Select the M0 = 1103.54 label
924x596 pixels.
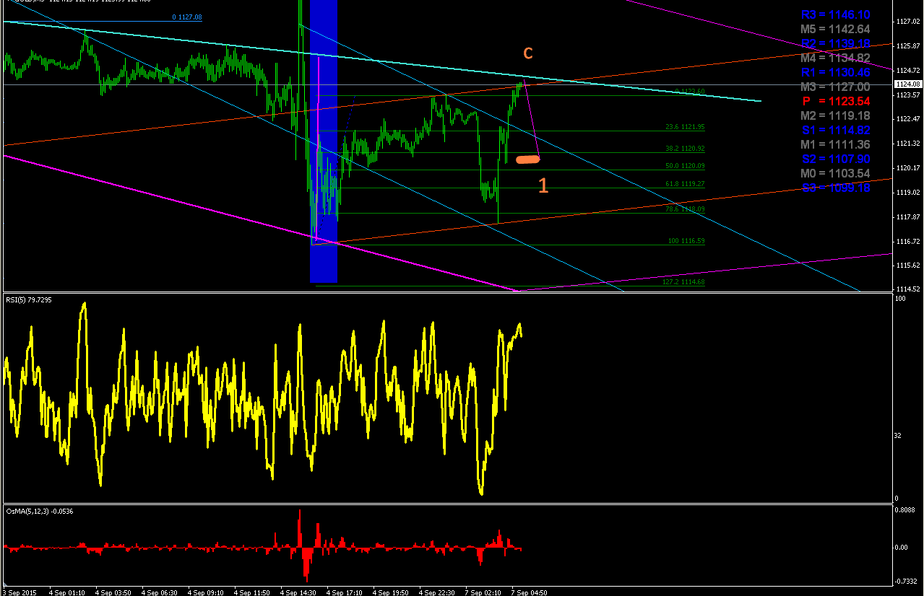coord(835,173)
